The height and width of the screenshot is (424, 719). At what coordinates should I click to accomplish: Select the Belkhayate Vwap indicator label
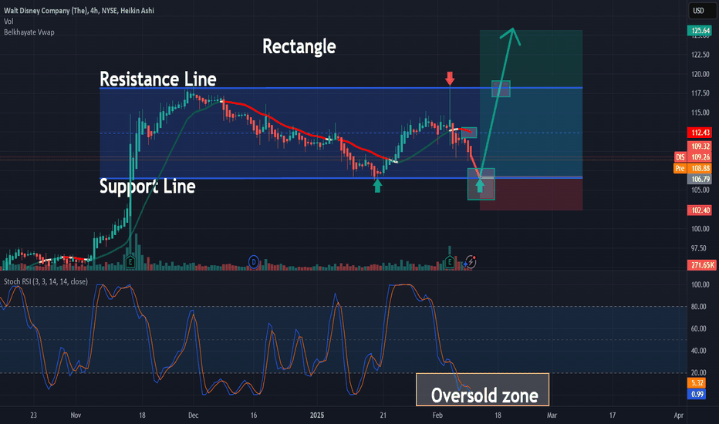29,32
